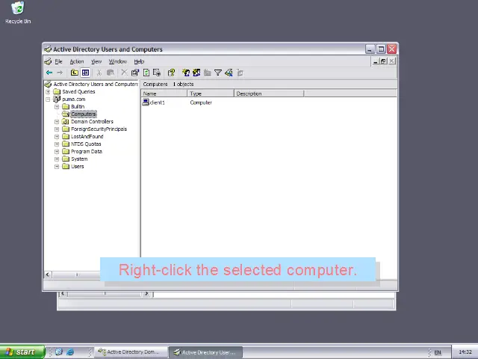Click the EN language indicator in tray
Viewport: 478px width, 359px height.
438,352
